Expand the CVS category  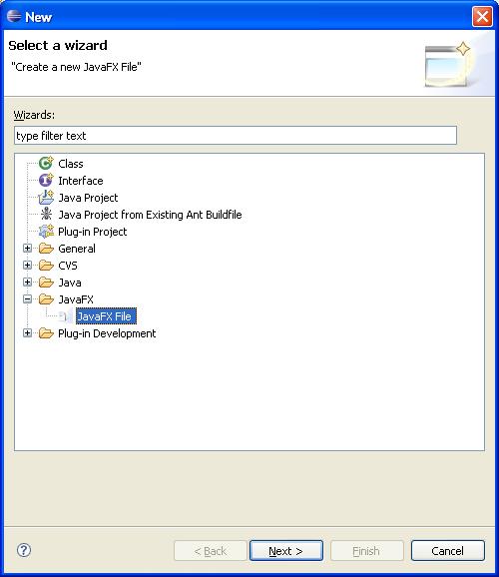[x=27, y=265]
